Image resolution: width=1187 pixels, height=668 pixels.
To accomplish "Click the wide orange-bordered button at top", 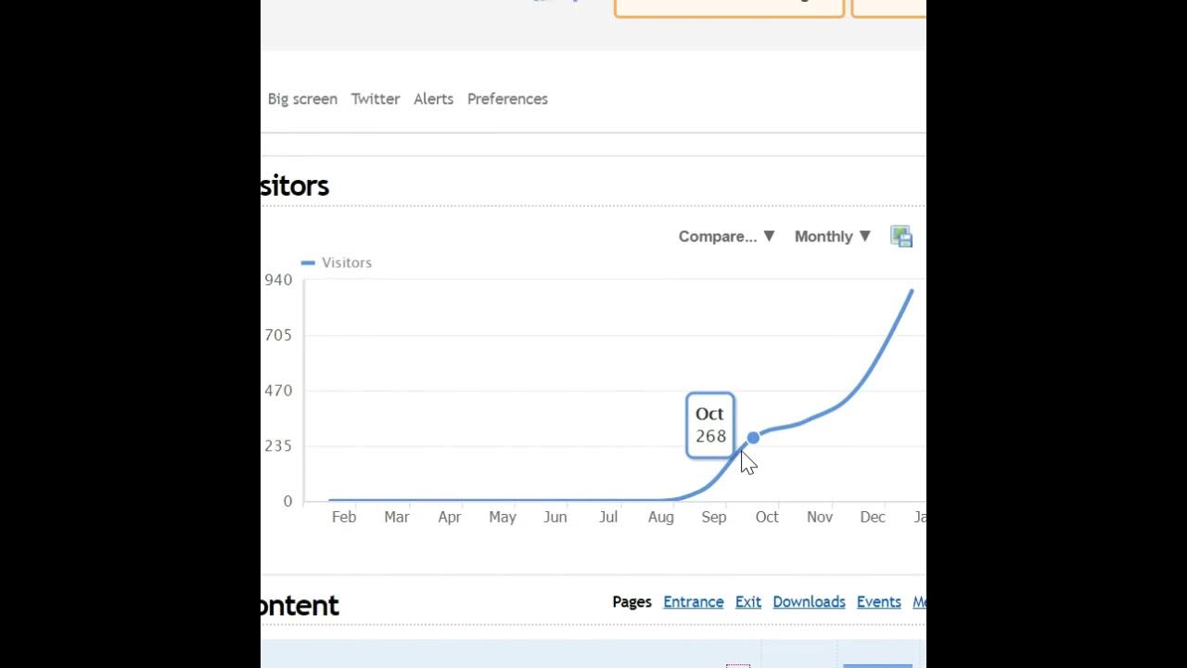I will (x=729, y=7).
